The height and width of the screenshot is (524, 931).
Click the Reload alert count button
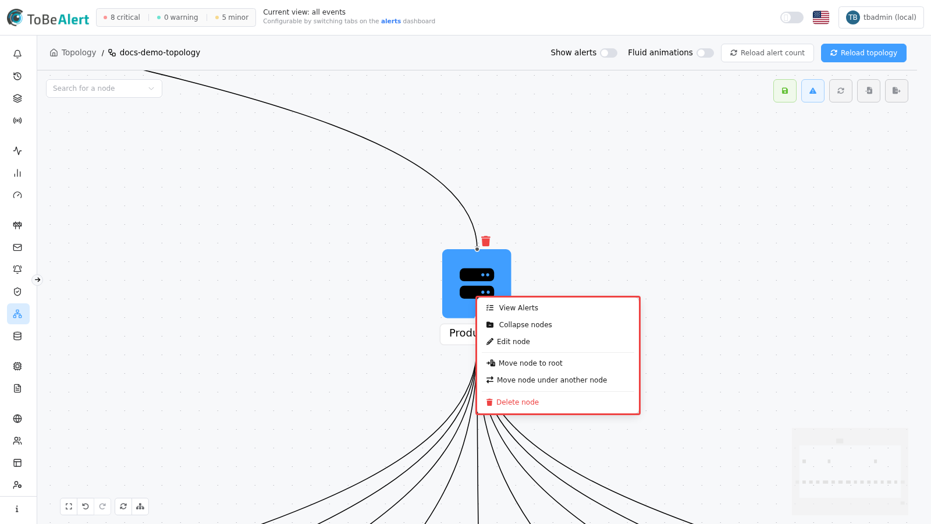[767, 53]
